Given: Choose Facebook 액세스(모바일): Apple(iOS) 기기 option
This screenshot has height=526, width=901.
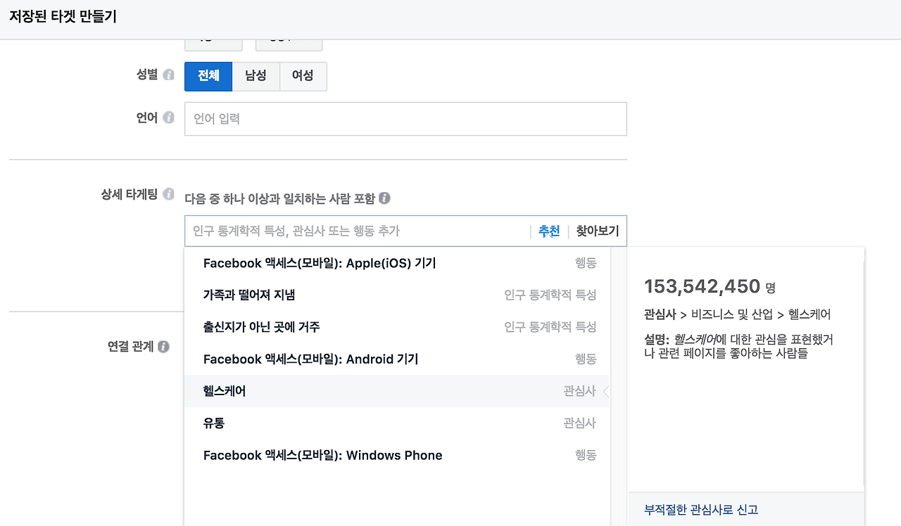Looking at the screenshot, I should (x=318, y=262).
